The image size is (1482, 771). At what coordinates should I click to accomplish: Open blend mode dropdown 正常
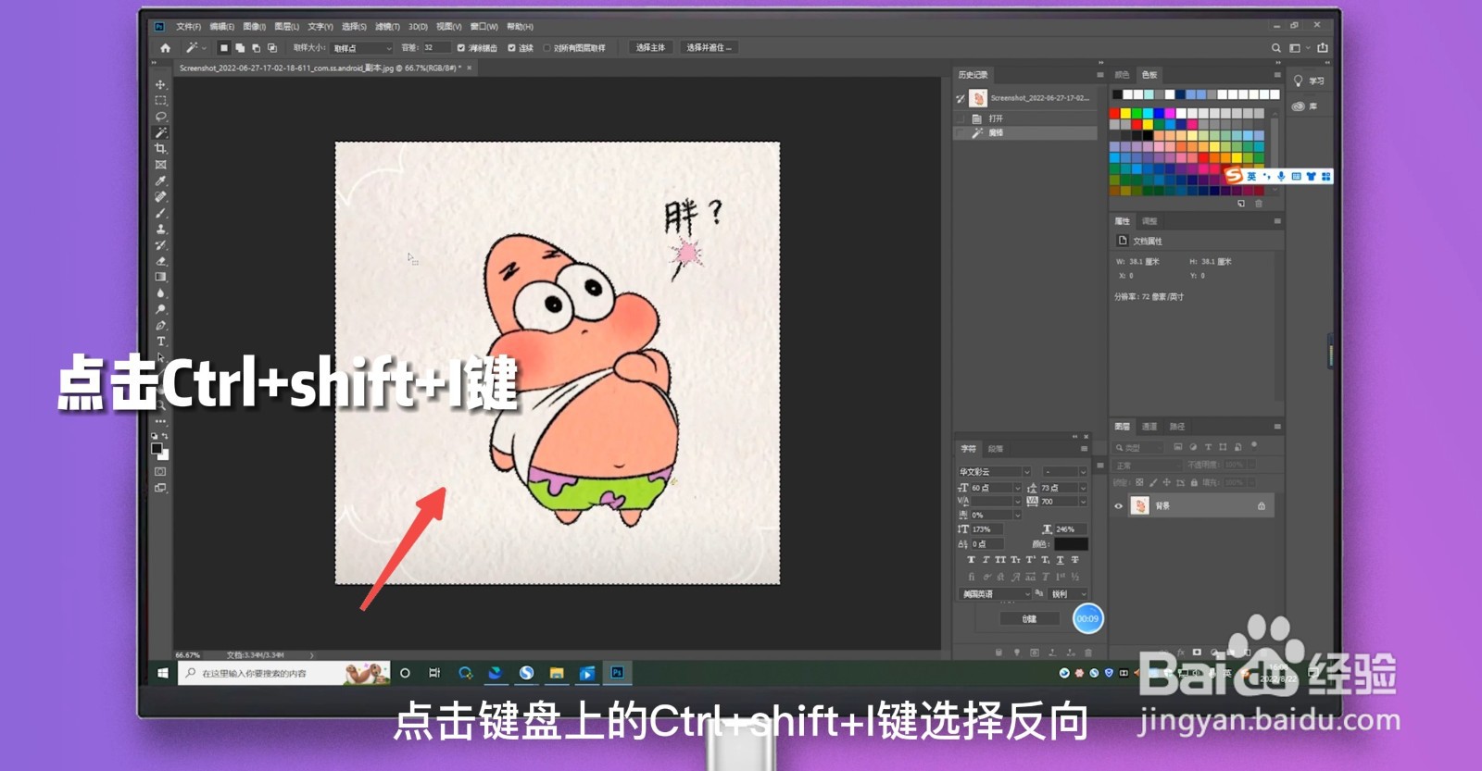click(x=1146, y=466)
